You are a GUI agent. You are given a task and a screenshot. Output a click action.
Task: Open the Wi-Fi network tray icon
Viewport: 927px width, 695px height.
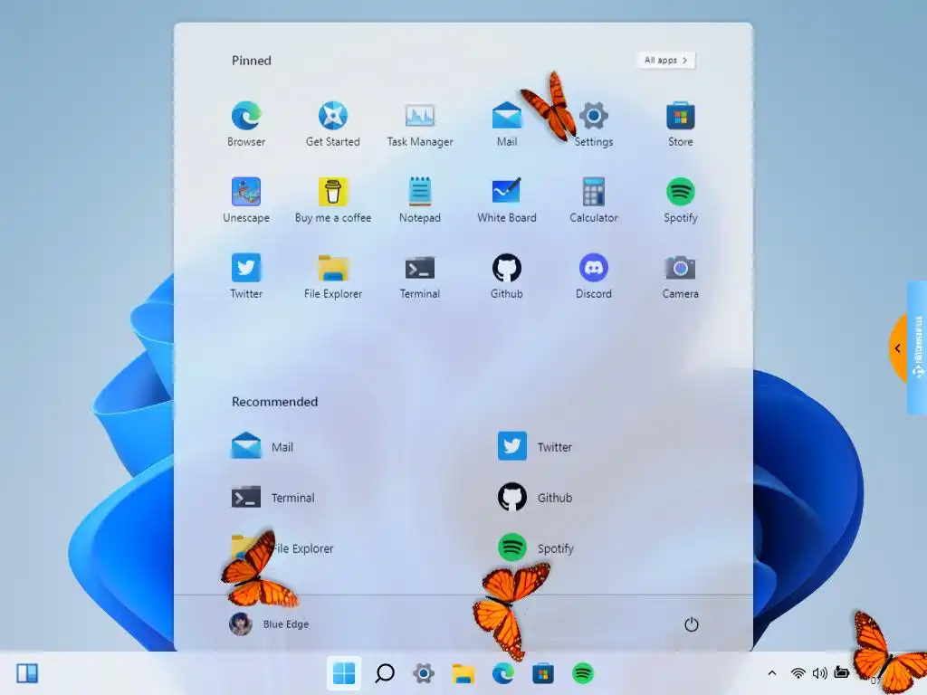coord(798,673)
